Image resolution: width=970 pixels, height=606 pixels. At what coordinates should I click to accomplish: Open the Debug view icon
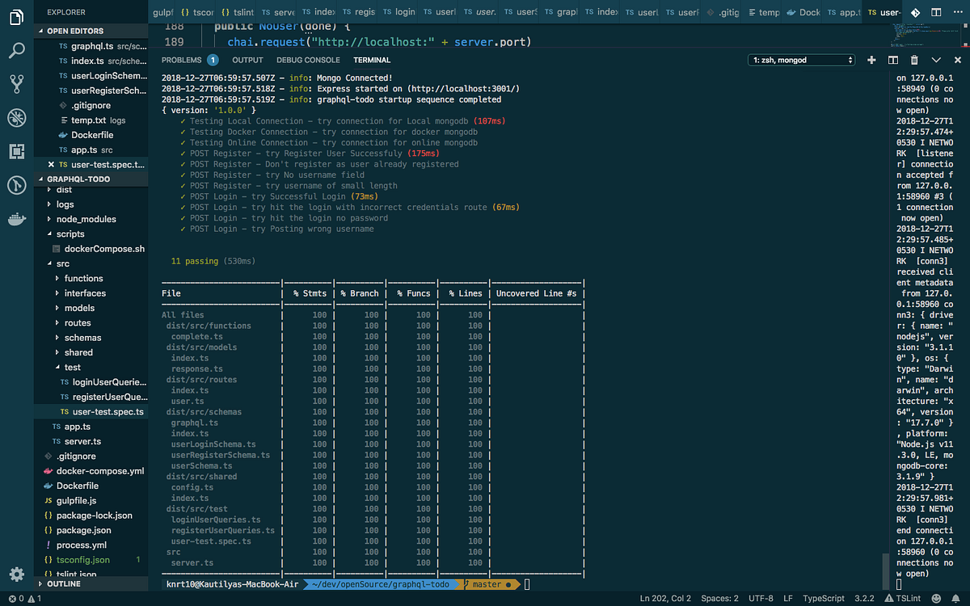tap(16, 118)
